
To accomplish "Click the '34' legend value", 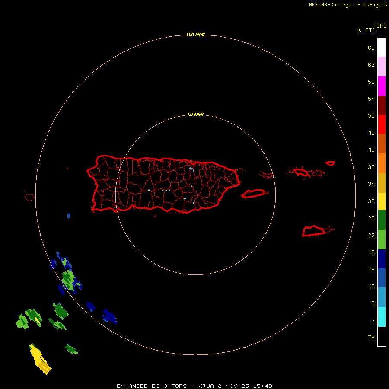I will click(371, 184).
